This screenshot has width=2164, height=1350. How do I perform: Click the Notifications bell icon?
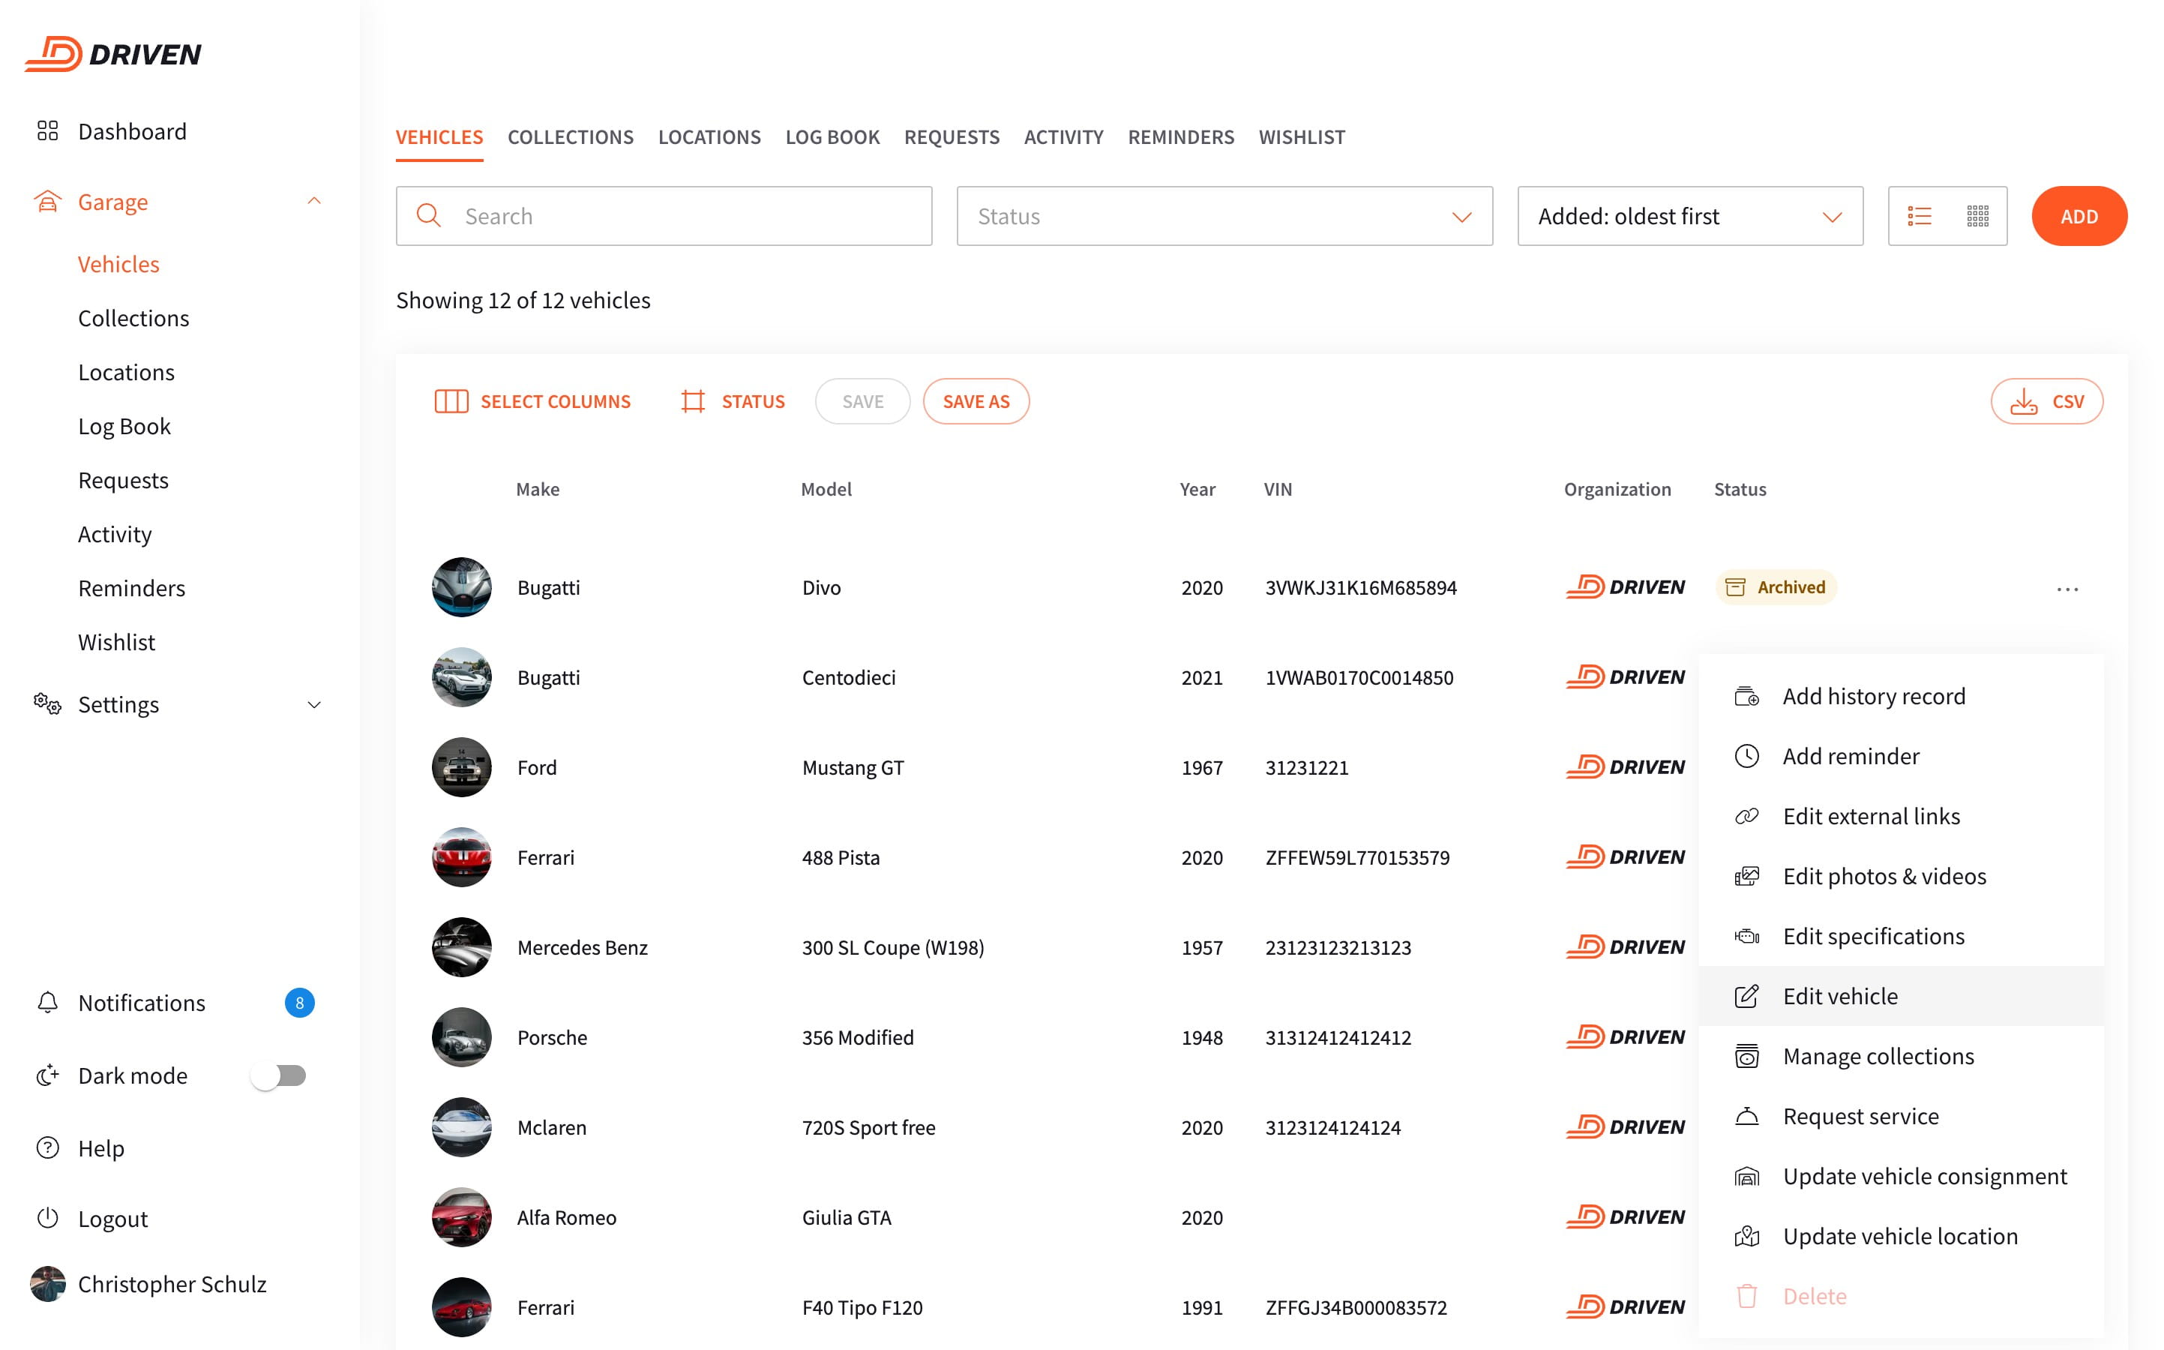point(47,1002)
